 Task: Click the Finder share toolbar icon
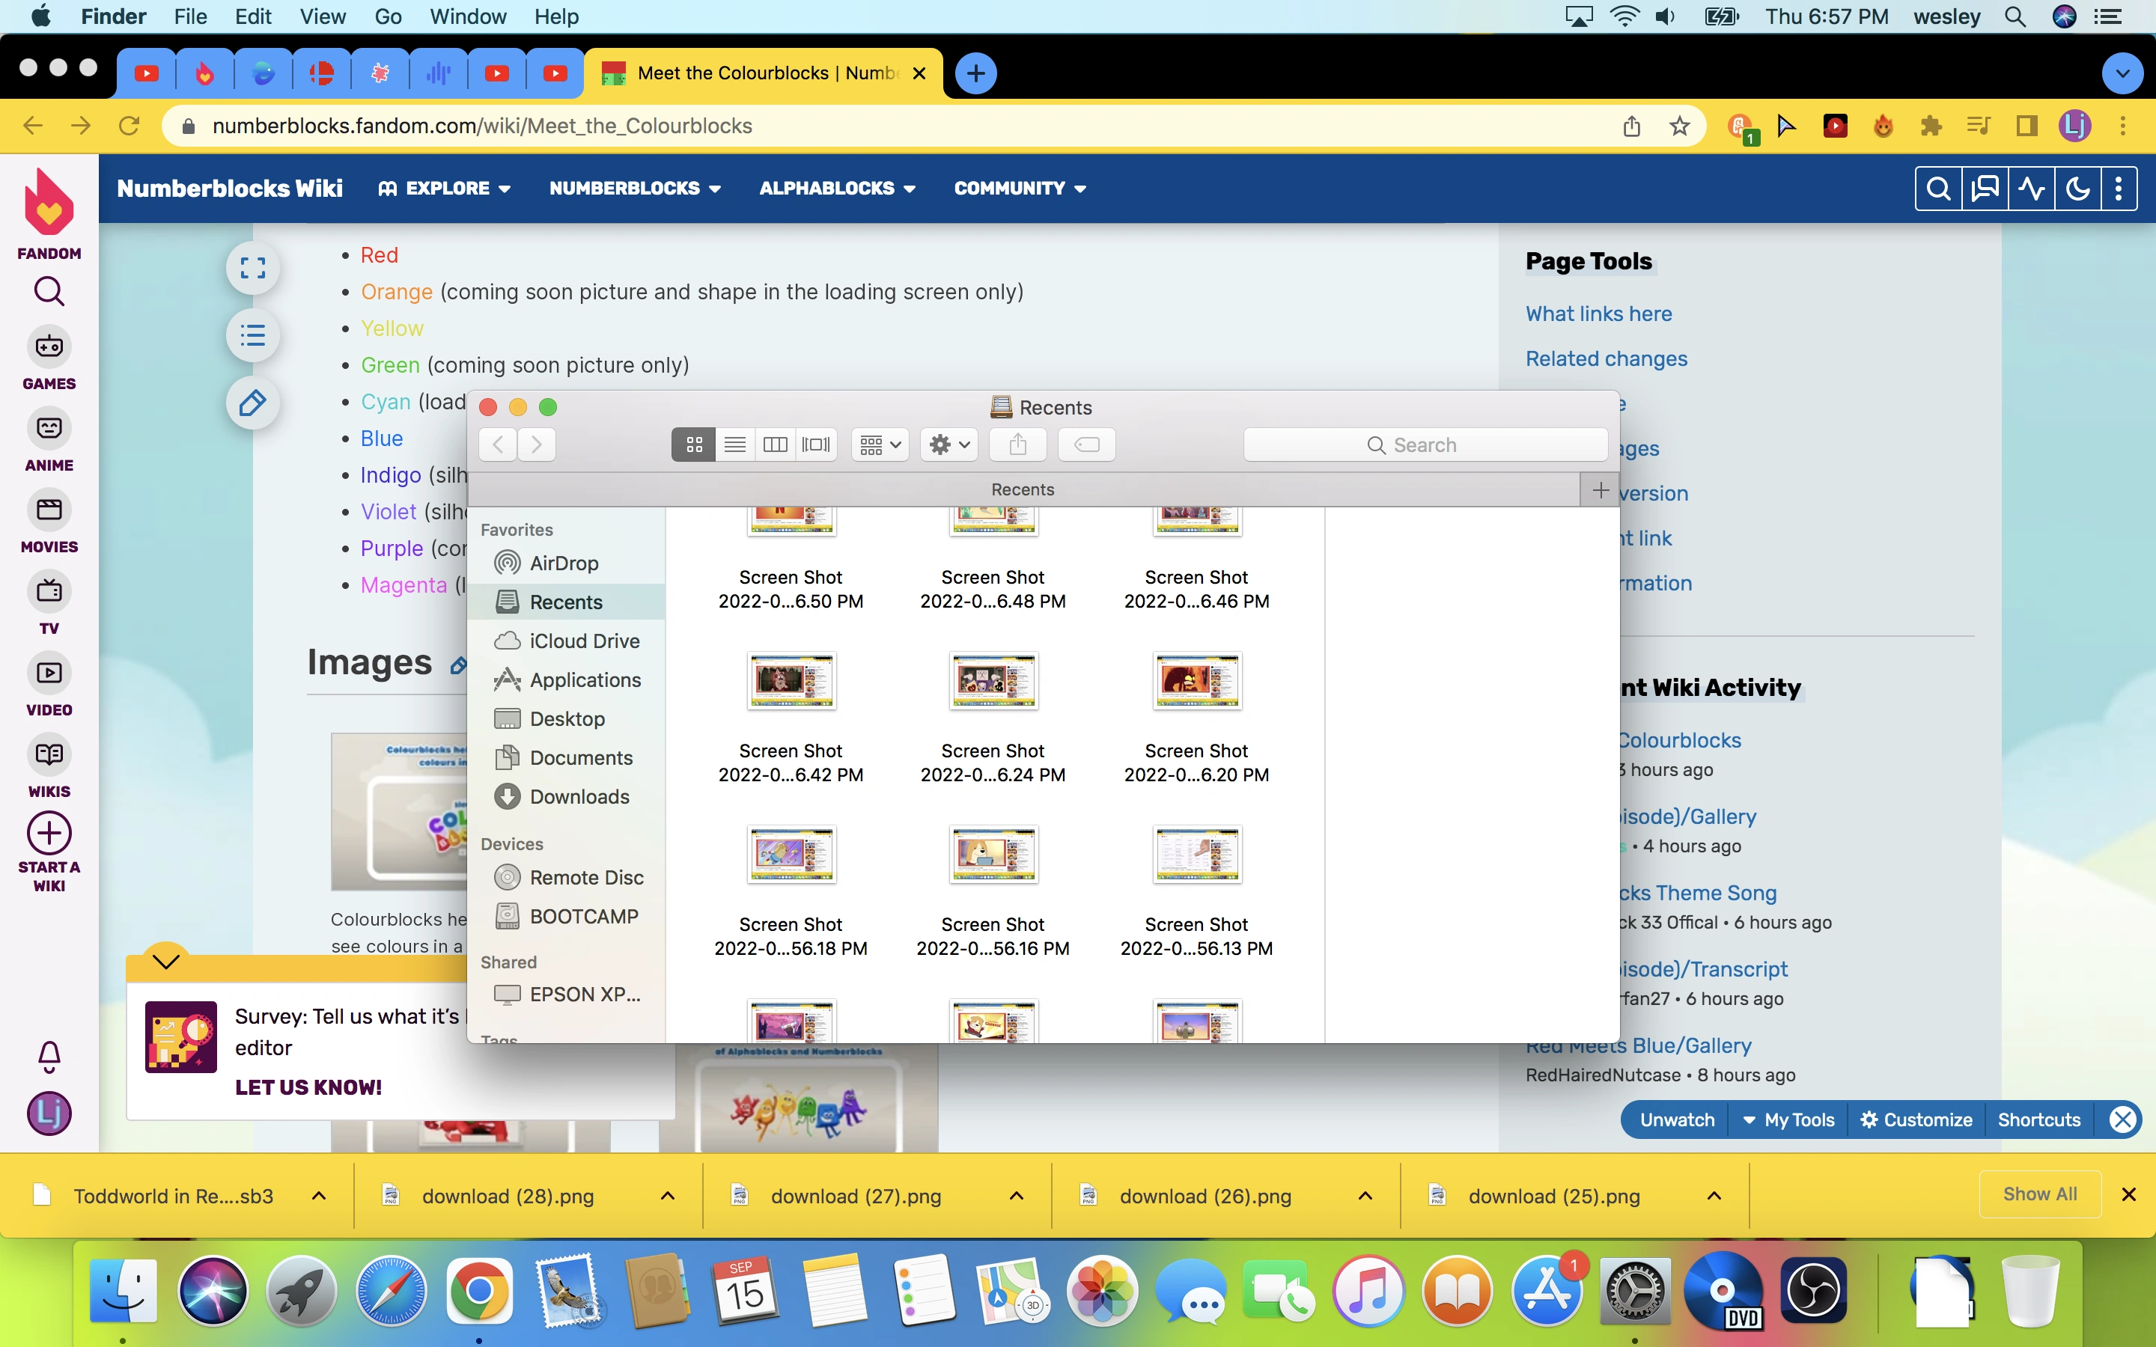pyautogui.click(x=1017, y=444)
